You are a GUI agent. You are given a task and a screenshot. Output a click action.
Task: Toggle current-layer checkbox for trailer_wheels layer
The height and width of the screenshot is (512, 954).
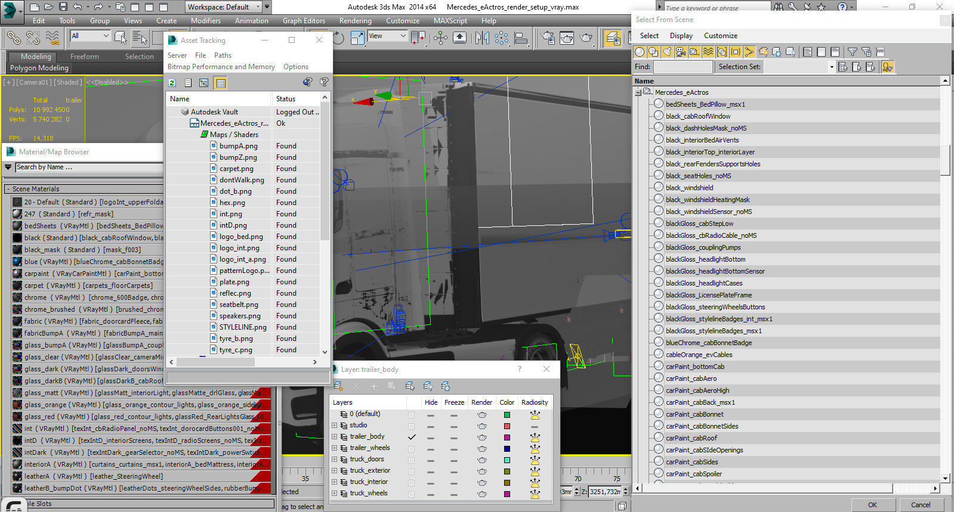pyautogui.click(x=411, y=448)
